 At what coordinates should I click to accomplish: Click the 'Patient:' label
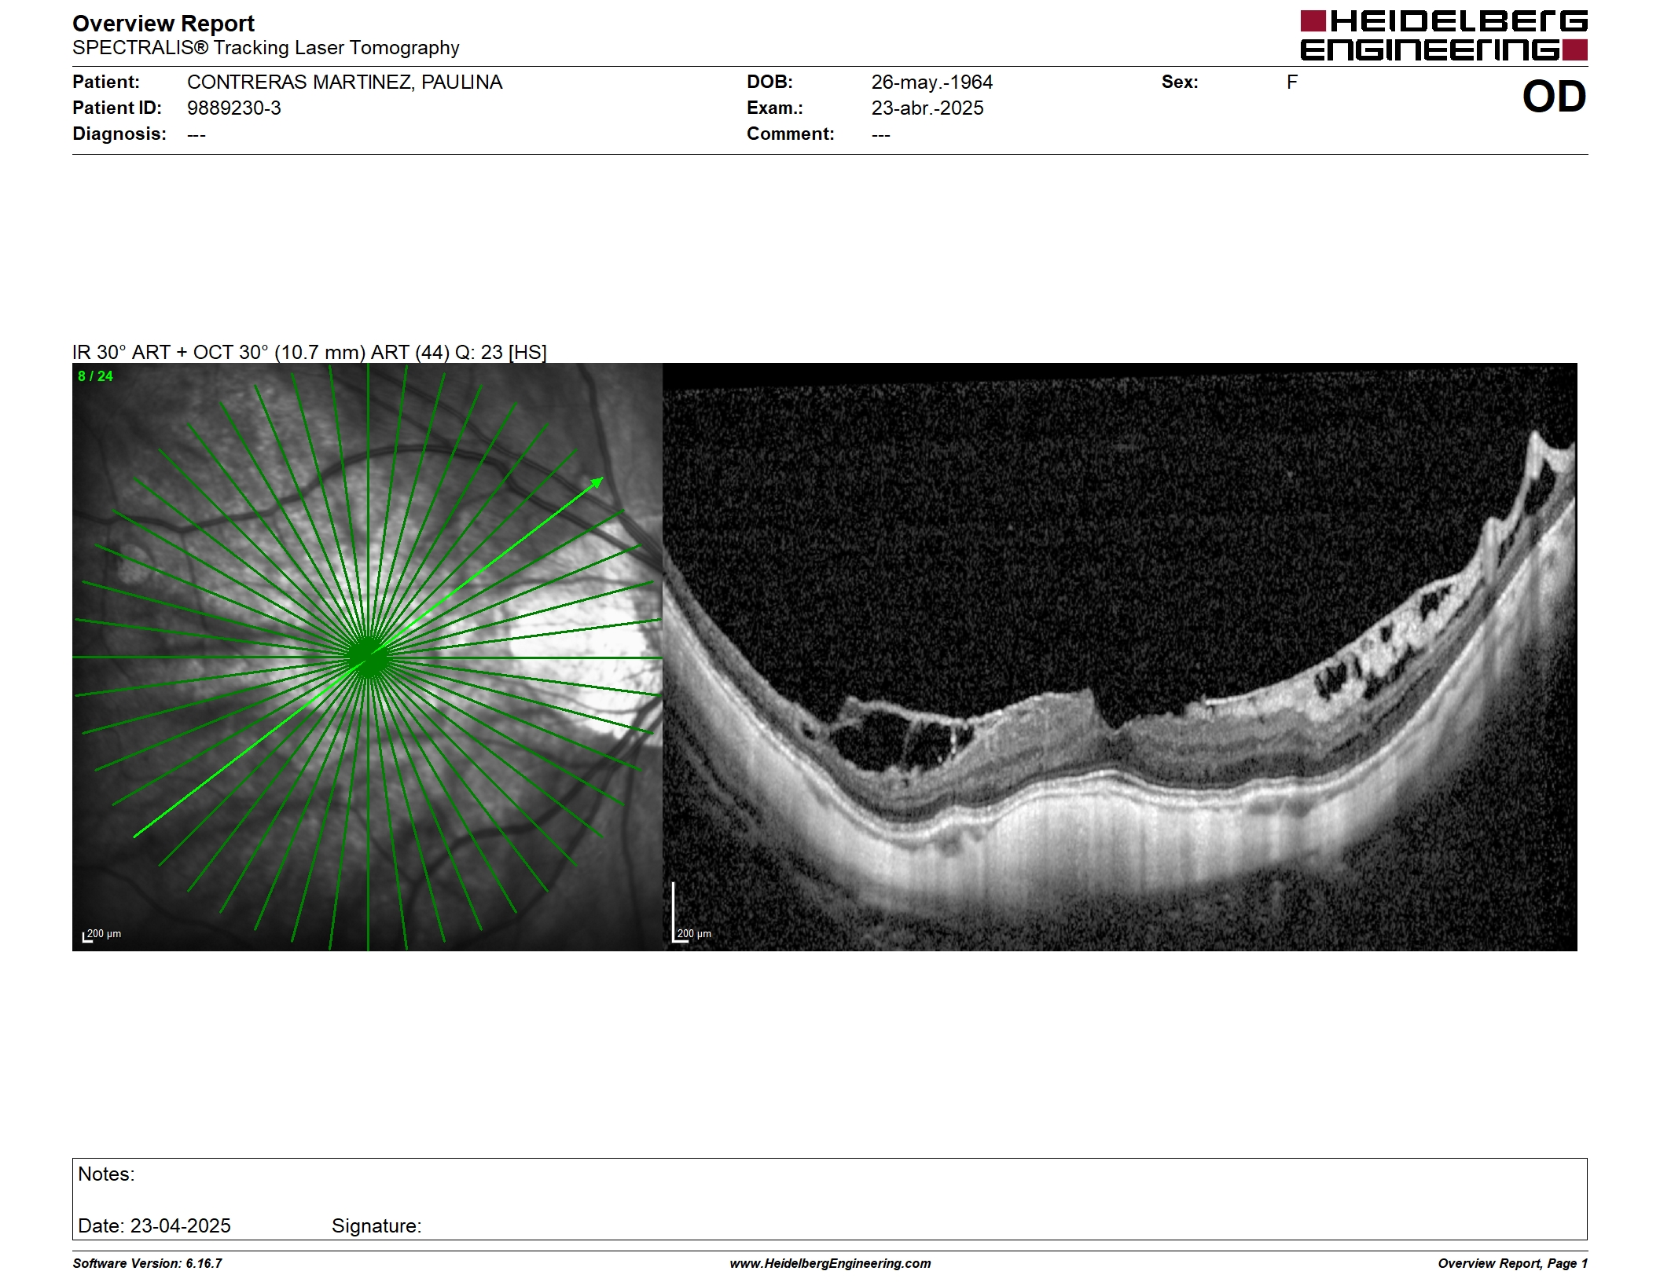point(106,82)
